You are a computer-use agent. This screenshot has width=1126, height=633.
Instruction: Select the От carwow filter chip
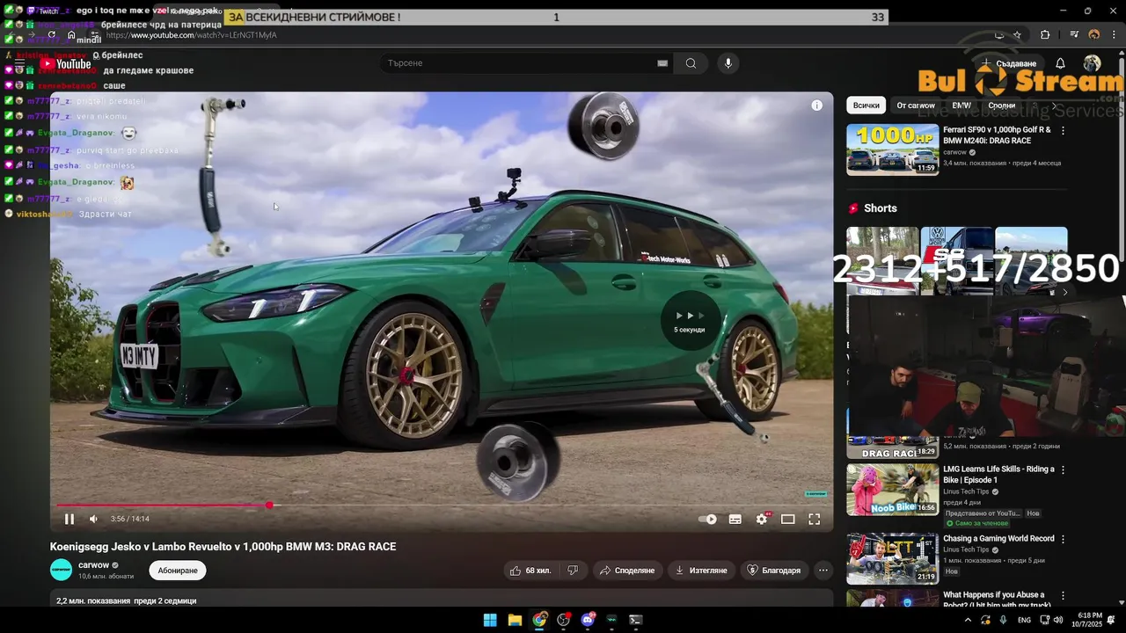[x=916, y=105]
